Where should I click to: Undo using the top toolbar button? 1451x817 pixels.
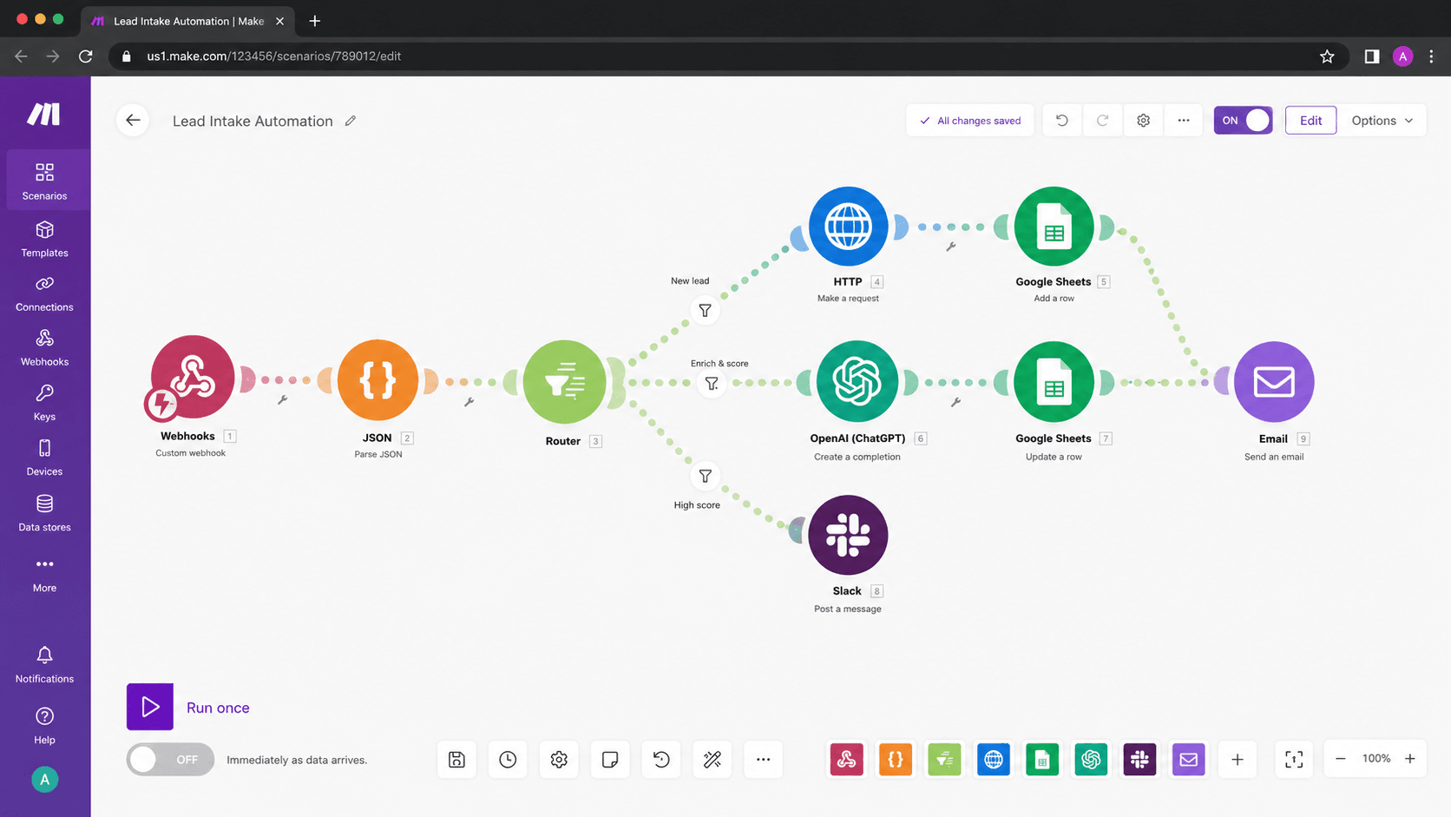pyautogui.click(x=1061, y=121)
